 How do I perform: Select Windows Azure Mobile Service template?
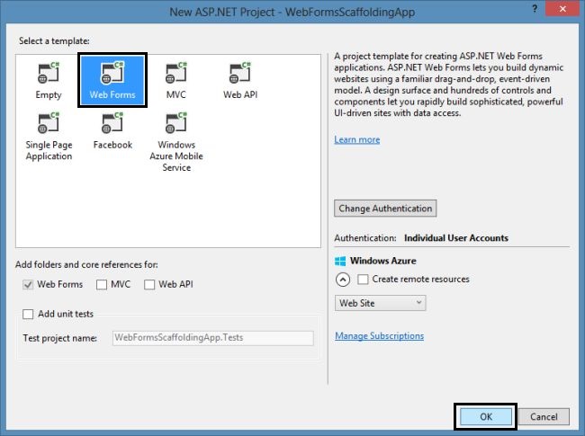click(176, 142)
